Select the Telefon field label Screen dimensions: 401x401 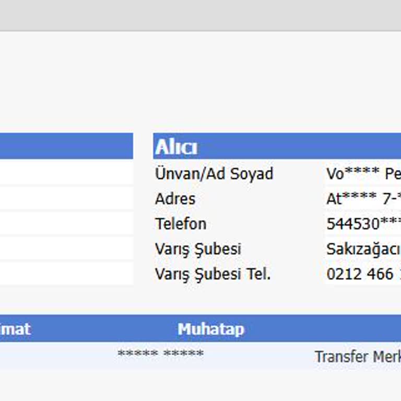click(181, 223)
